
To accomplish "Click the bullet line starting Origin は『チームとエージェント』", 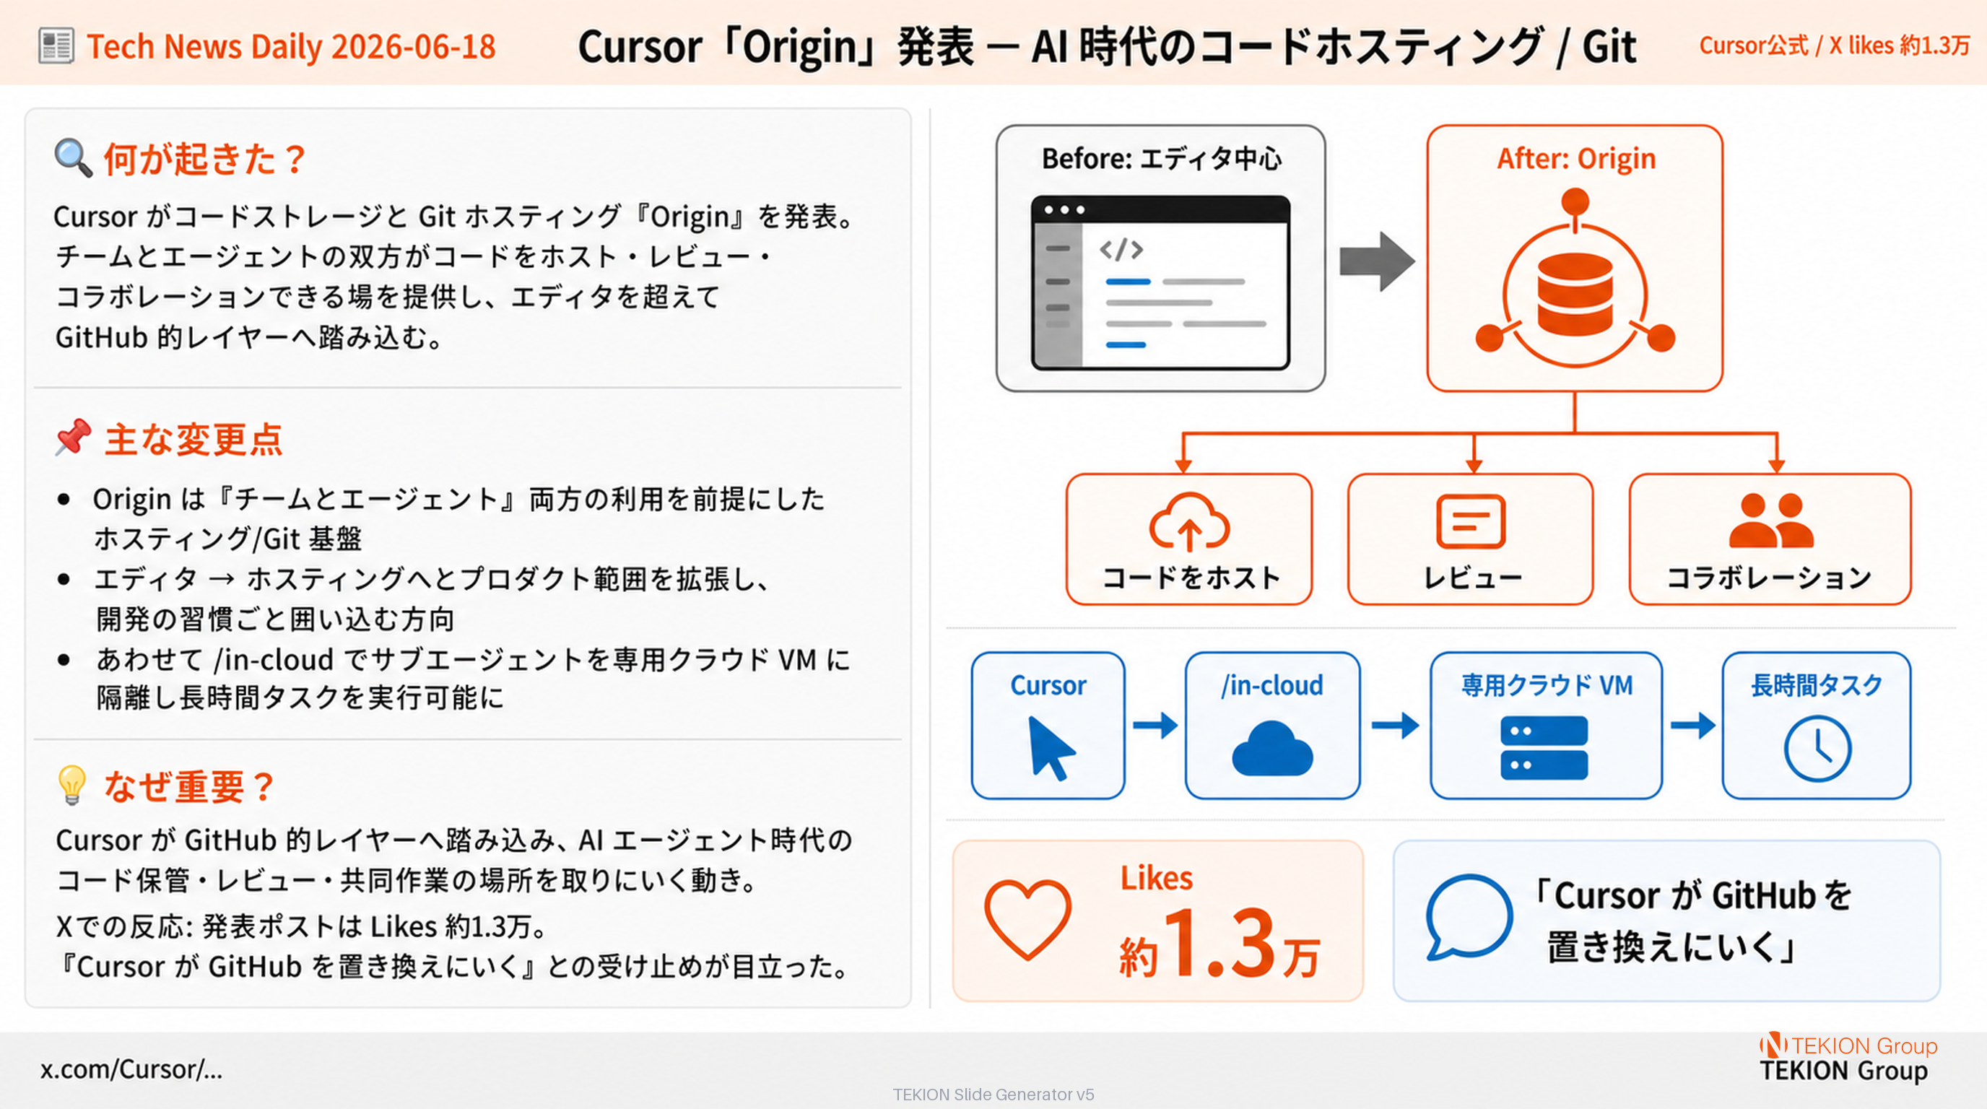I will [x=460, y=518].
